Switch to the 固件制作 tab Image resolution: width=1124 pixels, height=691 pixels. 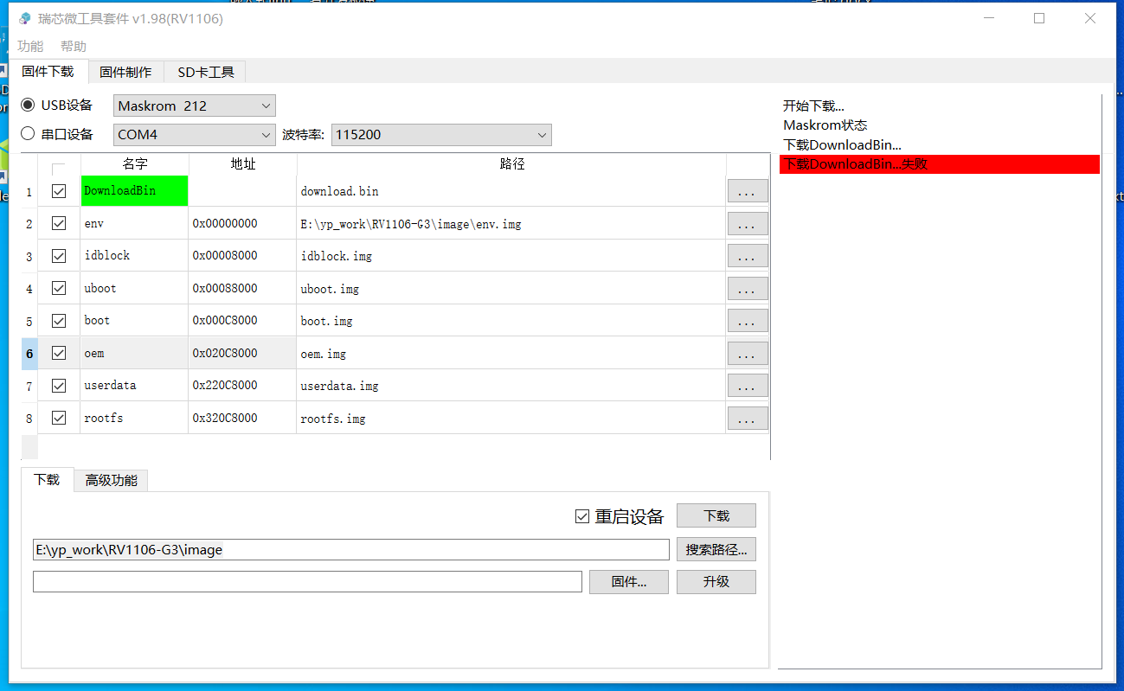pos(125,72)
